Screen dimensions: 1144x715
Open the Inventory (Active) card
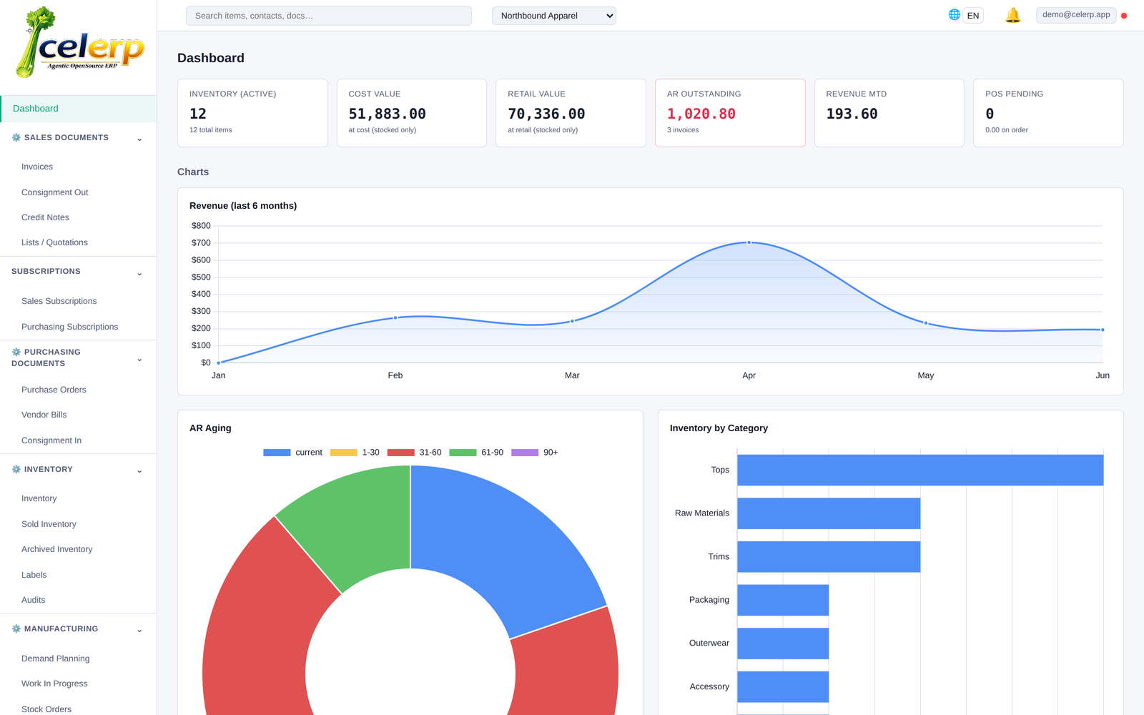click(x=252, y=113)
